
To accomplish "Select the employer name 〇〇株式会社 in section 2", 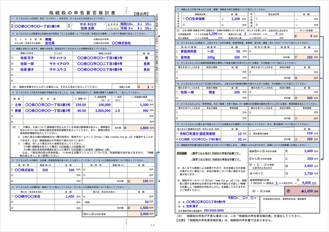I will 121,43.
